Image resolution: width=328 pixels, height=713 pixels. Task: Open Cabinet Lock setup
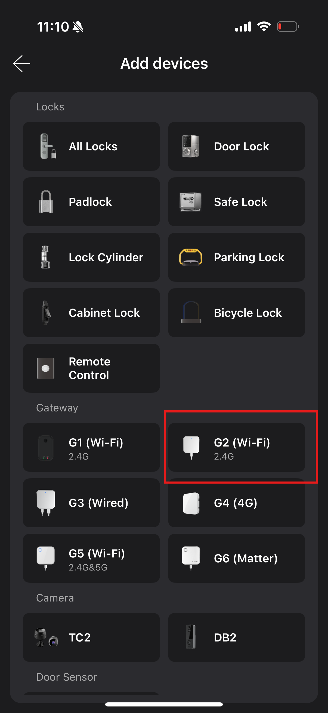point(91,313)
